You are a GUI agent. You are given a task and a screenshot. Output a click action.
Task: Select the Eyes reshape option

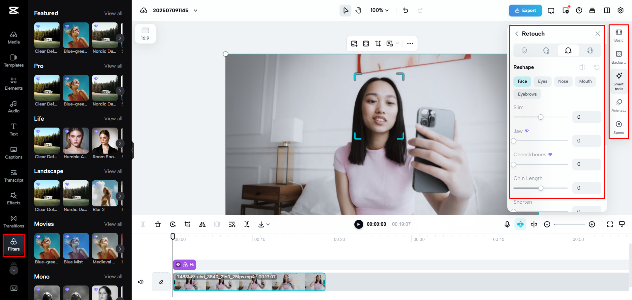542,81
